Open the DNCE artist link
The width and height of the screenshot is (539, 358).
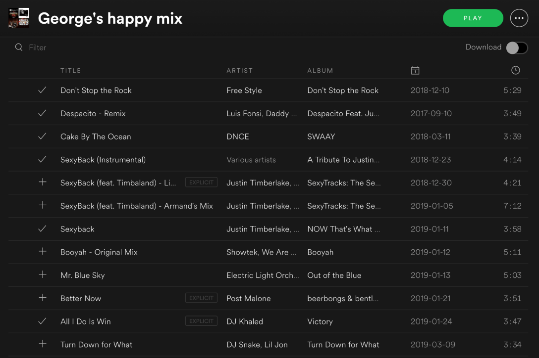click(238, 136)
